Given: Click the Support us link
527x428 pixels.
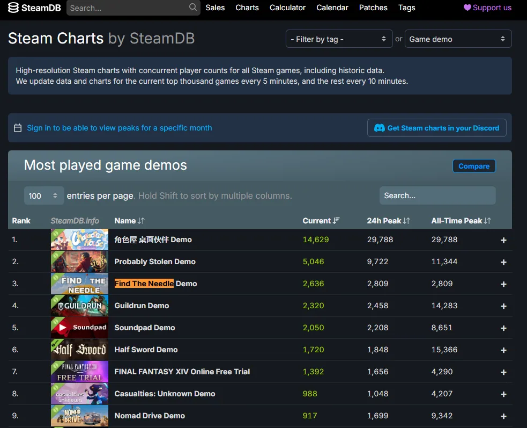Looking at the screenshot, I should [x=488, y=8].
